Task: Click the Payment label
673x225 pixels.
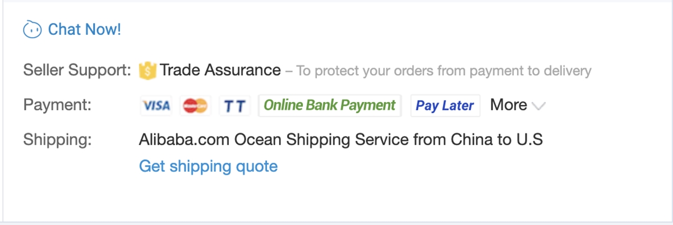Action: tap(57, 105)
